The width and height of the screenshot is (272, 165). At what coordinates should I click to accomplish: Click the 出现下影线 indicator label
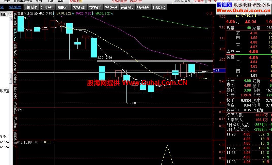click(25, 142)
